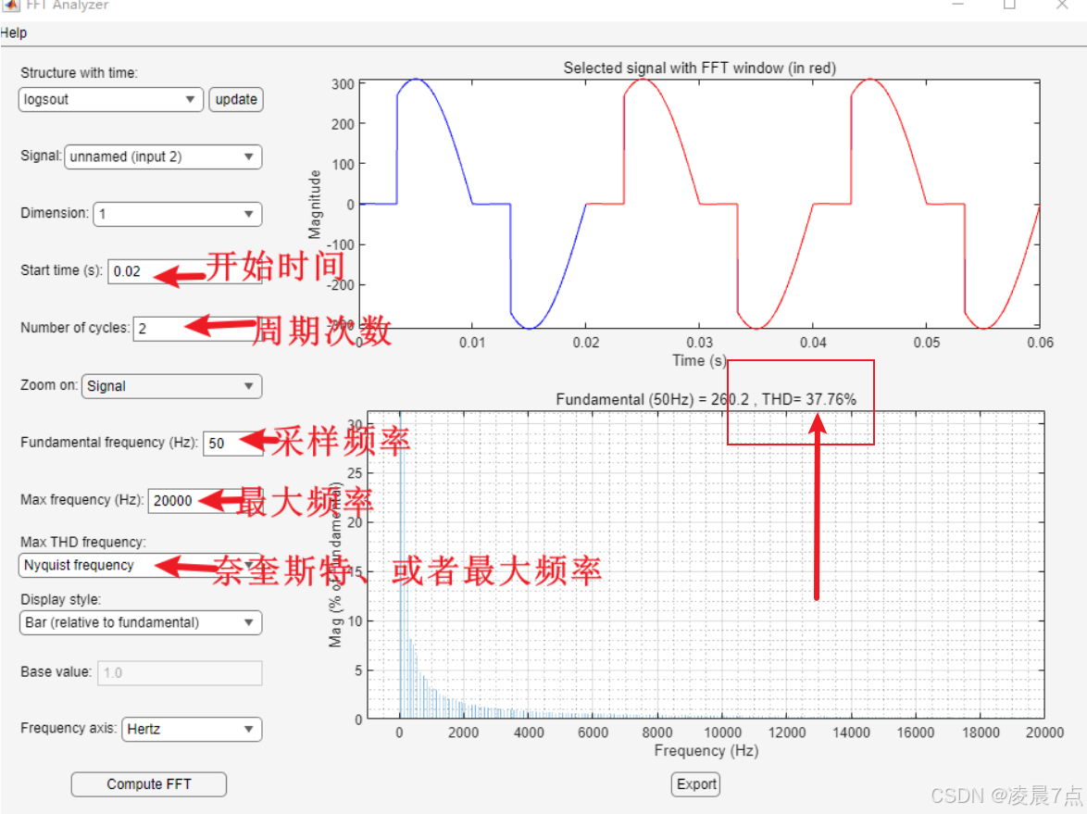This screenshot has height=814, width=1087.
Task: Open the Max THD frequency dropdown
Action: (x=139, y=565)
